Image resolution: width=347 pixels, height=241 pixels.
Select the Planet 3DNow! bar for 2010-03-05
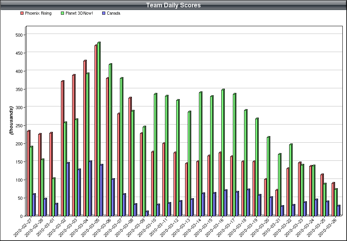pyautogui.click(x=99, y=129)
